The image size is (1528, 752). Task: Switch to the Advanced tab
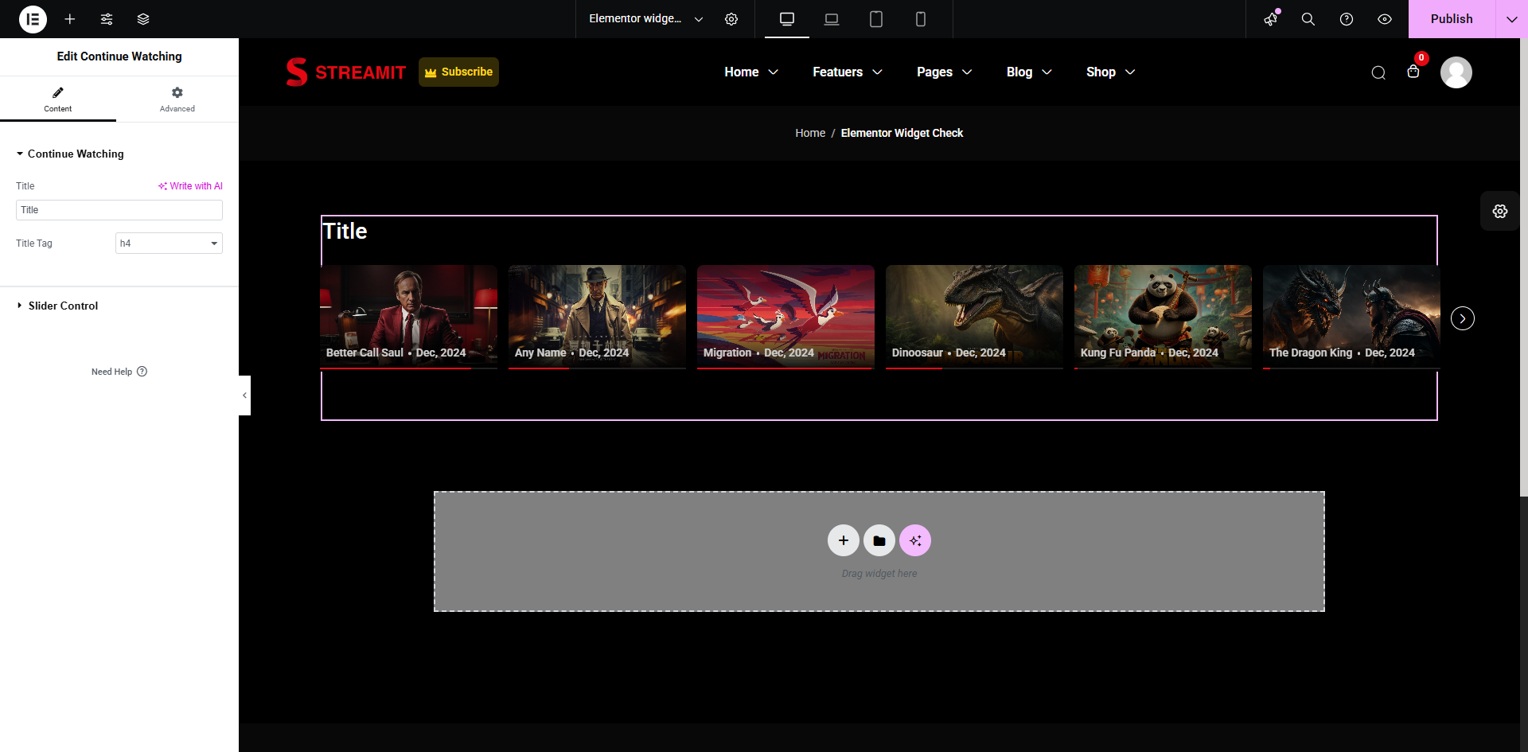[x=177, y=99]
